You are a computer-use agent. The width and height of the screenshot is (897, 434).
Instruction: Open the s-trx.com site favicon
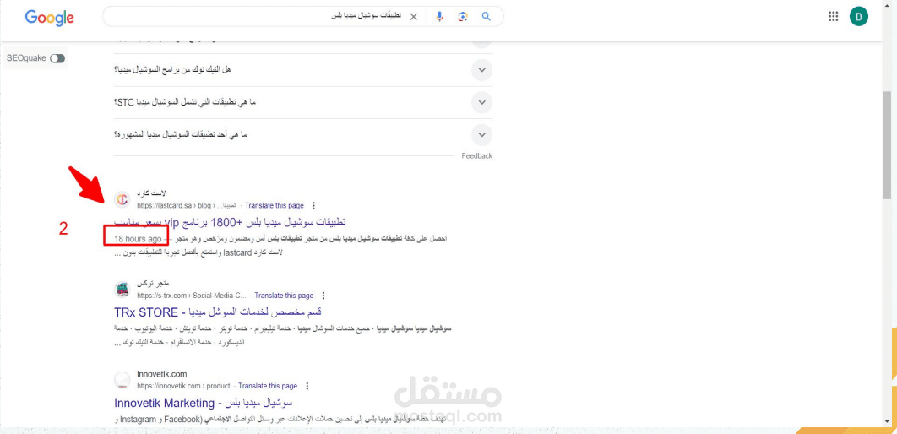(x=122, y=290)
